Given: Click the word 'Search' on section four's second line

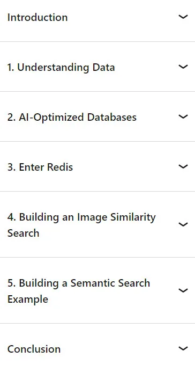Looking at the screenshot, I should tap(23, 233).
